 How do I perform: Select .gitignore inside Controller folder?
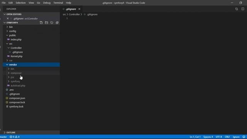(x=31, y=52)
